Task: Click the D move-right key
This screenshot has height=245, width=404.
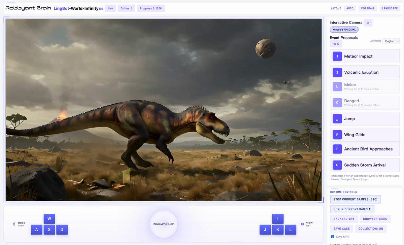Action: click(x=62, y=230)
